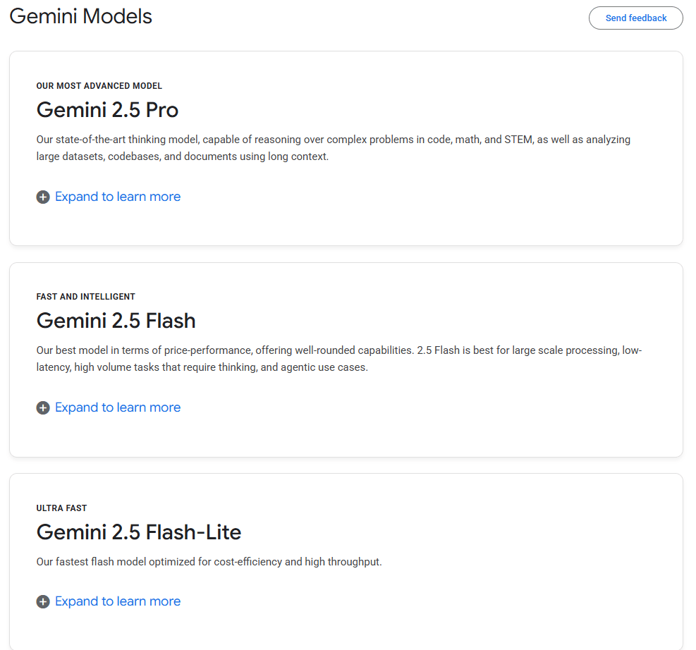
Task: Select the Gemini 2.5 Flash heading
Action: tap(116, 321)
